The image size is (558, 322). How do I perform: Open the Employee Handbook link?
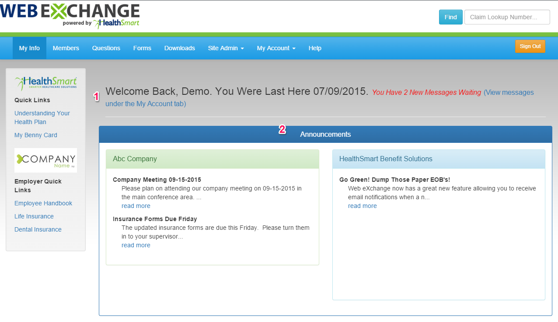pyautogui.click(x=43, y=203)
